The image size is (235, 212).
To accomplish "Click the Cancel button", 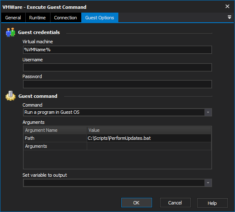I will click(175, 203).
